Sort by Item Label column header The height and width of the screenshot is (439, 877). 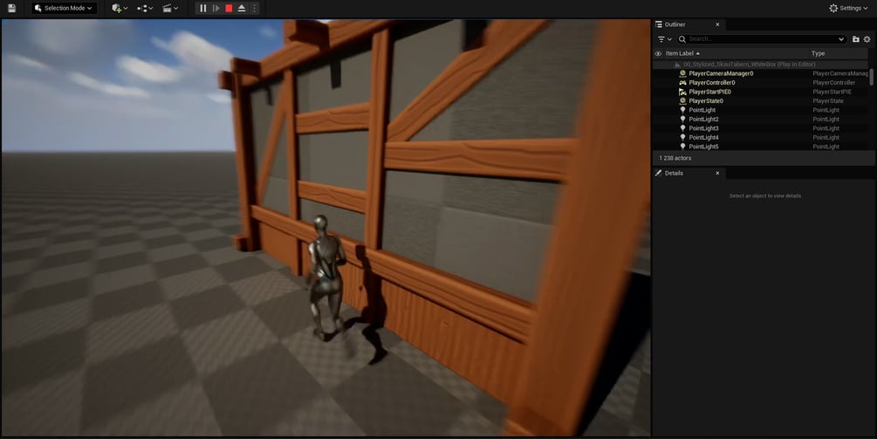pos(682,54)
